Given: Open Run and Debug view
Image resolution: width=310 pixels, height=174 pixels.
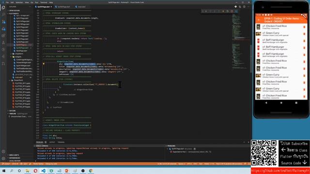Looking at the screenshot, I should click(x=3, y=29).
